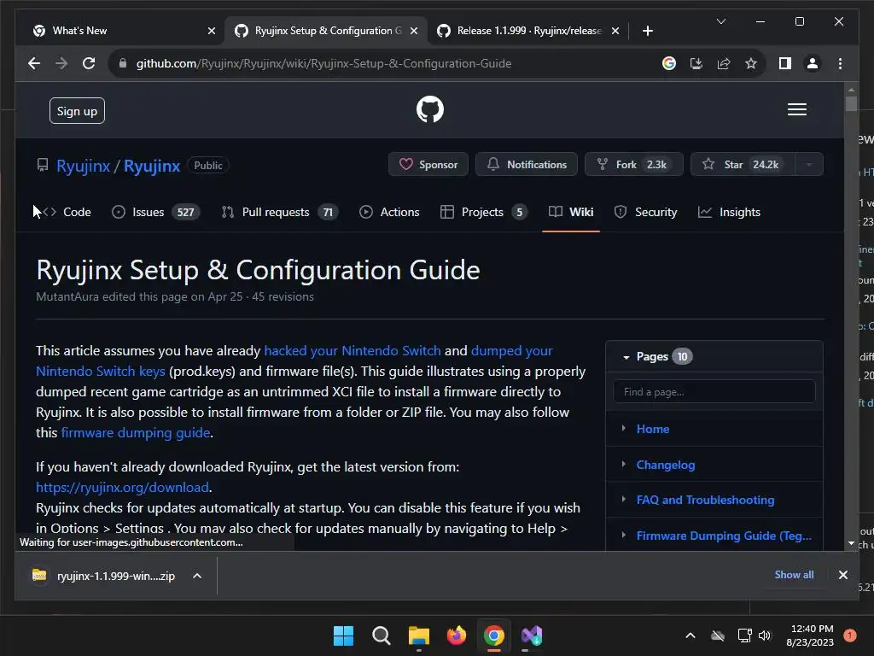Click the browser forward arrow
Image resolution: width=874 pixels, height=656 pixels.
click(x=61, y=63)
